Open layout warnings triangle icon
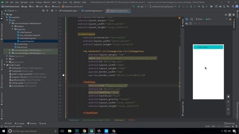 pyautogui.click(x=230, y=19)
